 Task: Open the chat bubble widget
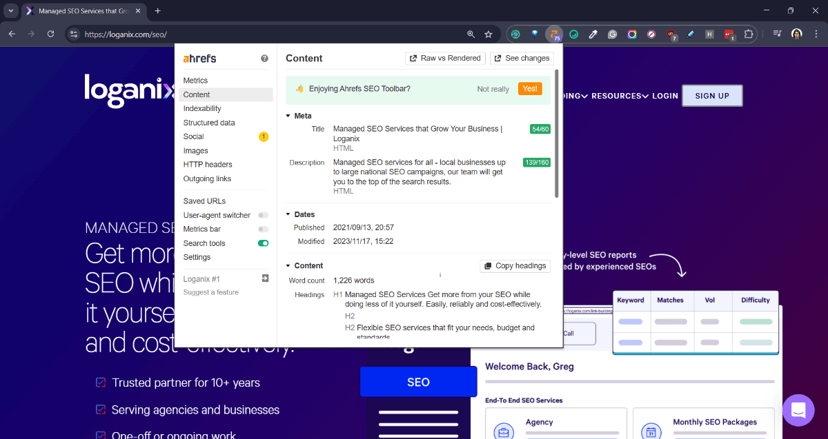798,411
